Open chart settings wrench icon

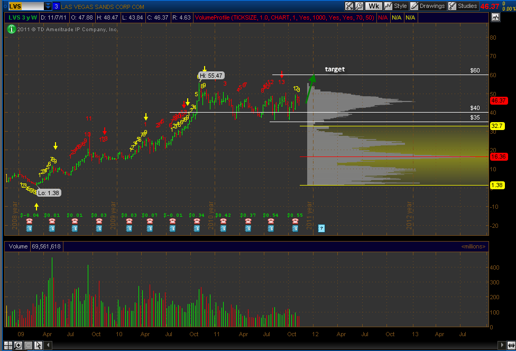(359, 6)
